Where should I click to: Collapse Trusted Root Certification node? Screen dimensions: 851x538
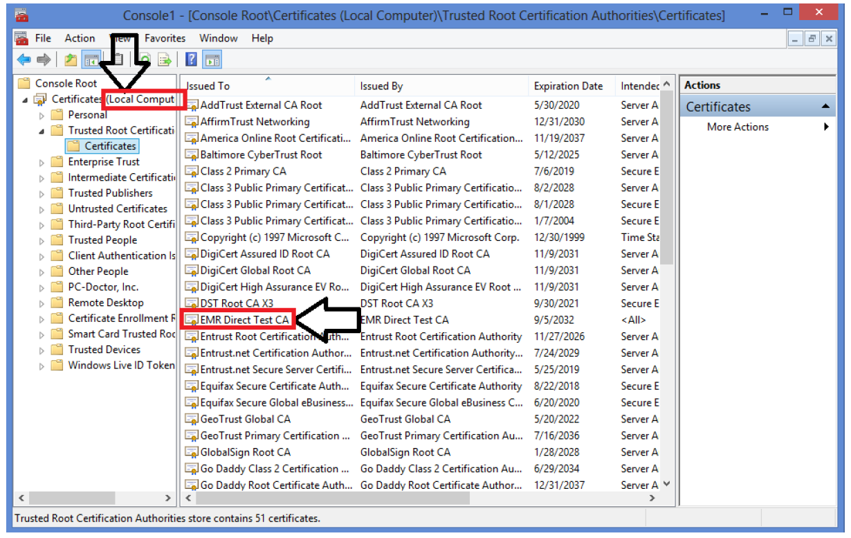42,131
